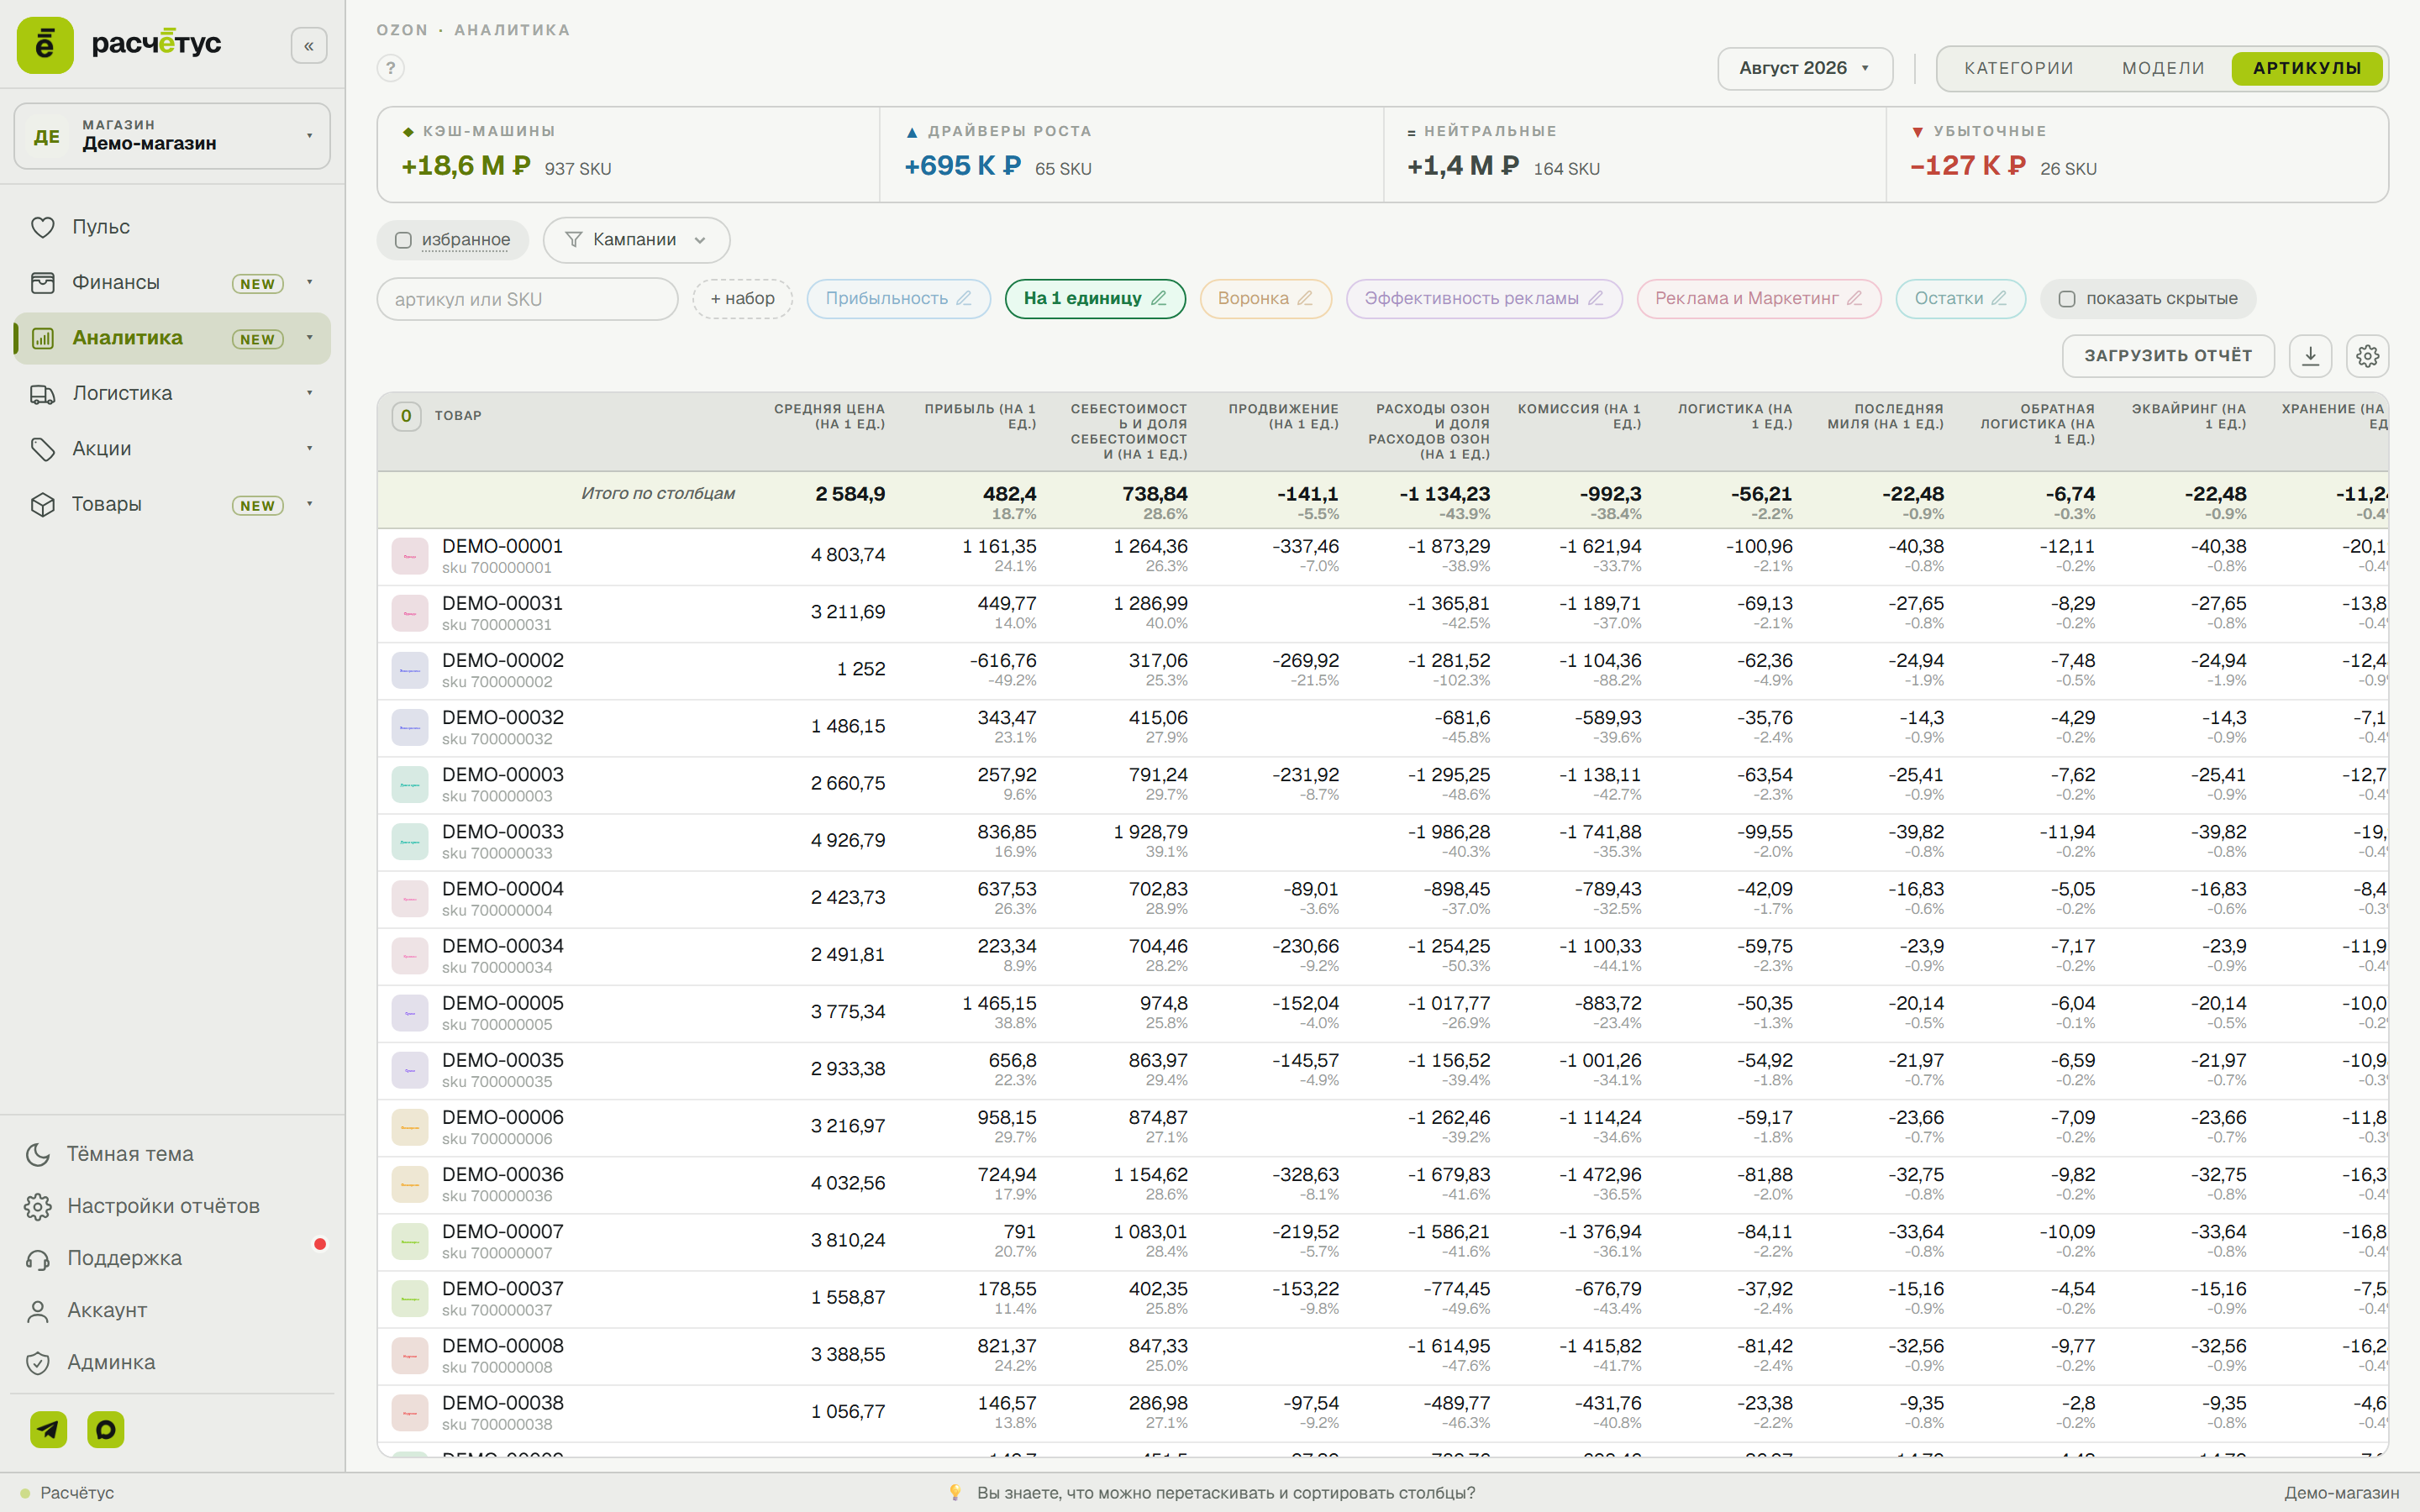Open the Кампании filter dropdown

click(x=636, y=240)
